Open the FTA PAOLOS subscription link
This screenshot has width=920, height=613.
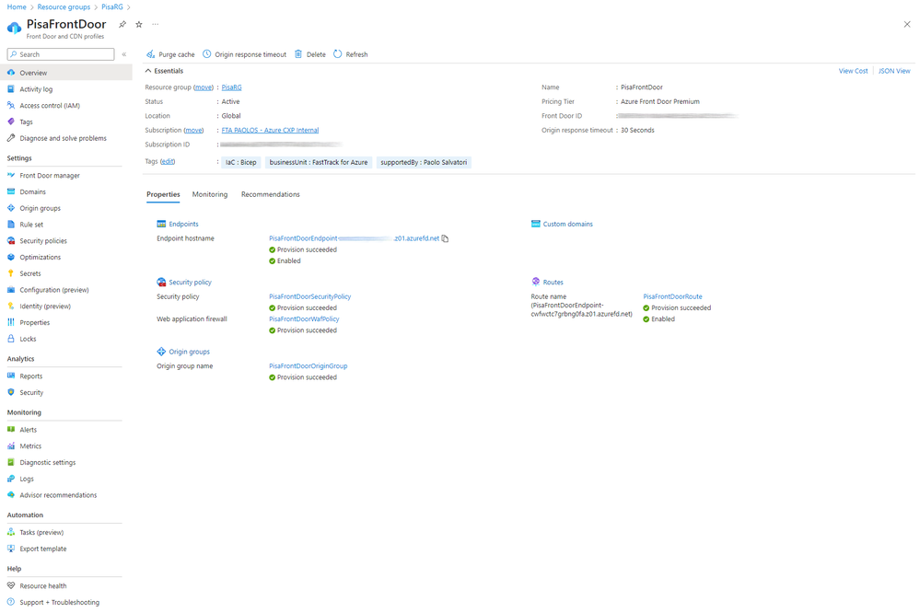(x=271, y=130)
